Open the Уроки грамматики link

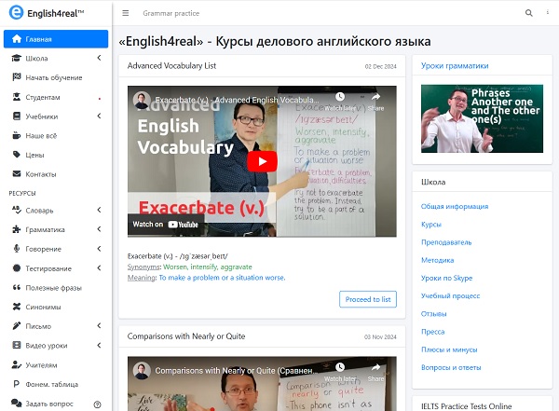coord(455,65)
